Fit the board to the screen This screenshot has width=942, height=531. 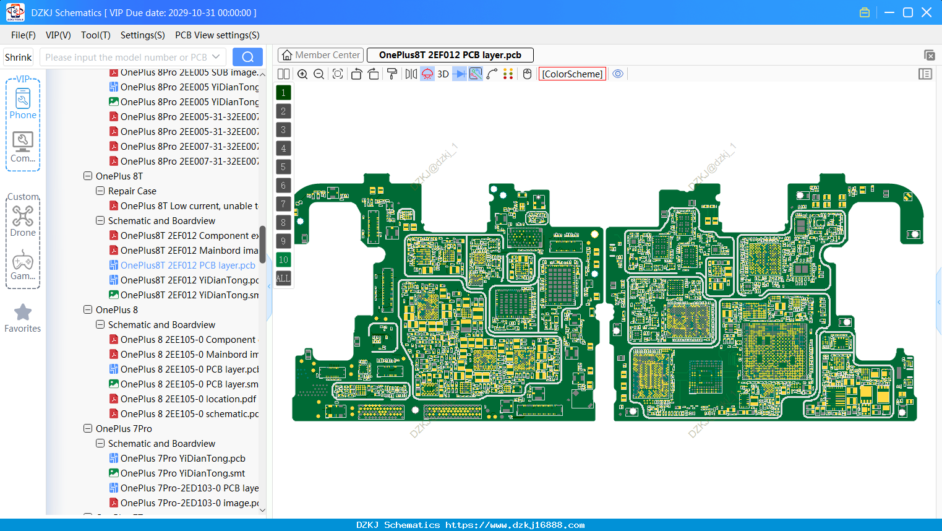tap(338, 74)
